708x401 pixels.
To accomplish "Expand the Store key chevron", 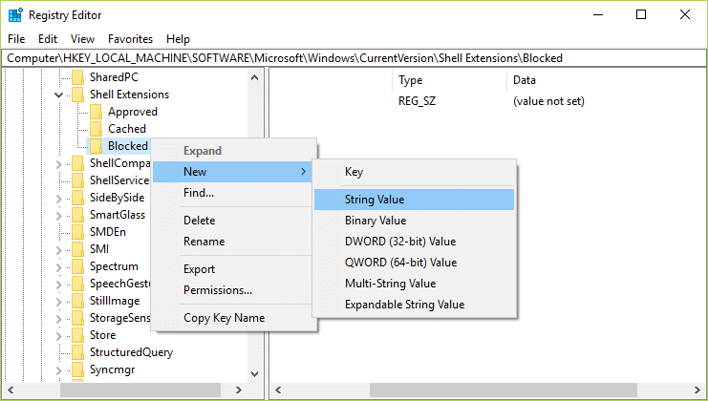I will (x=58, y=335).
